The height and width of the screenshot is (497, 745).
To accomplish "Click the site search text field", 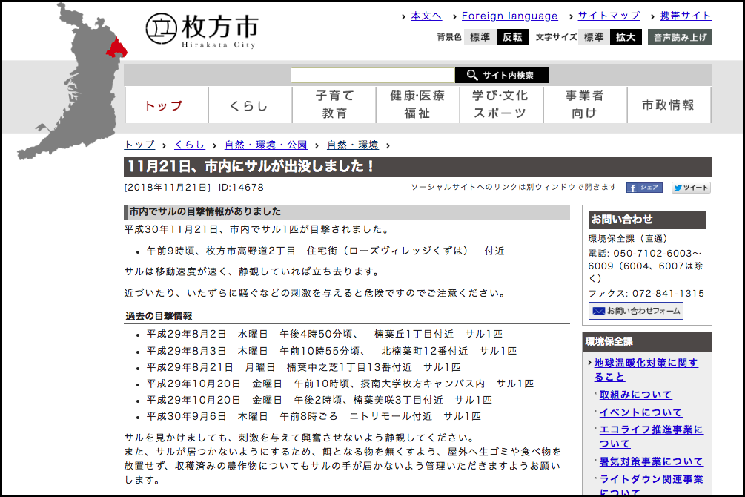I will [372, 75].
